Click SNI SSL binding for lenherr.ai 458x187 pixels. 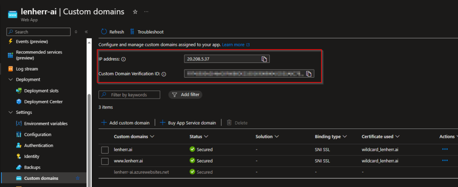tap(323, 150)
